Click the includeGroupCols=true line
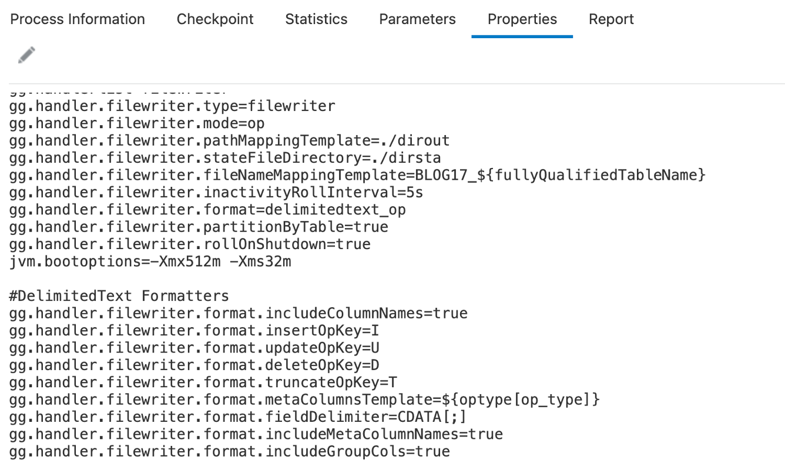Viewport: 785px width, 470px height. tap(229, 452)
